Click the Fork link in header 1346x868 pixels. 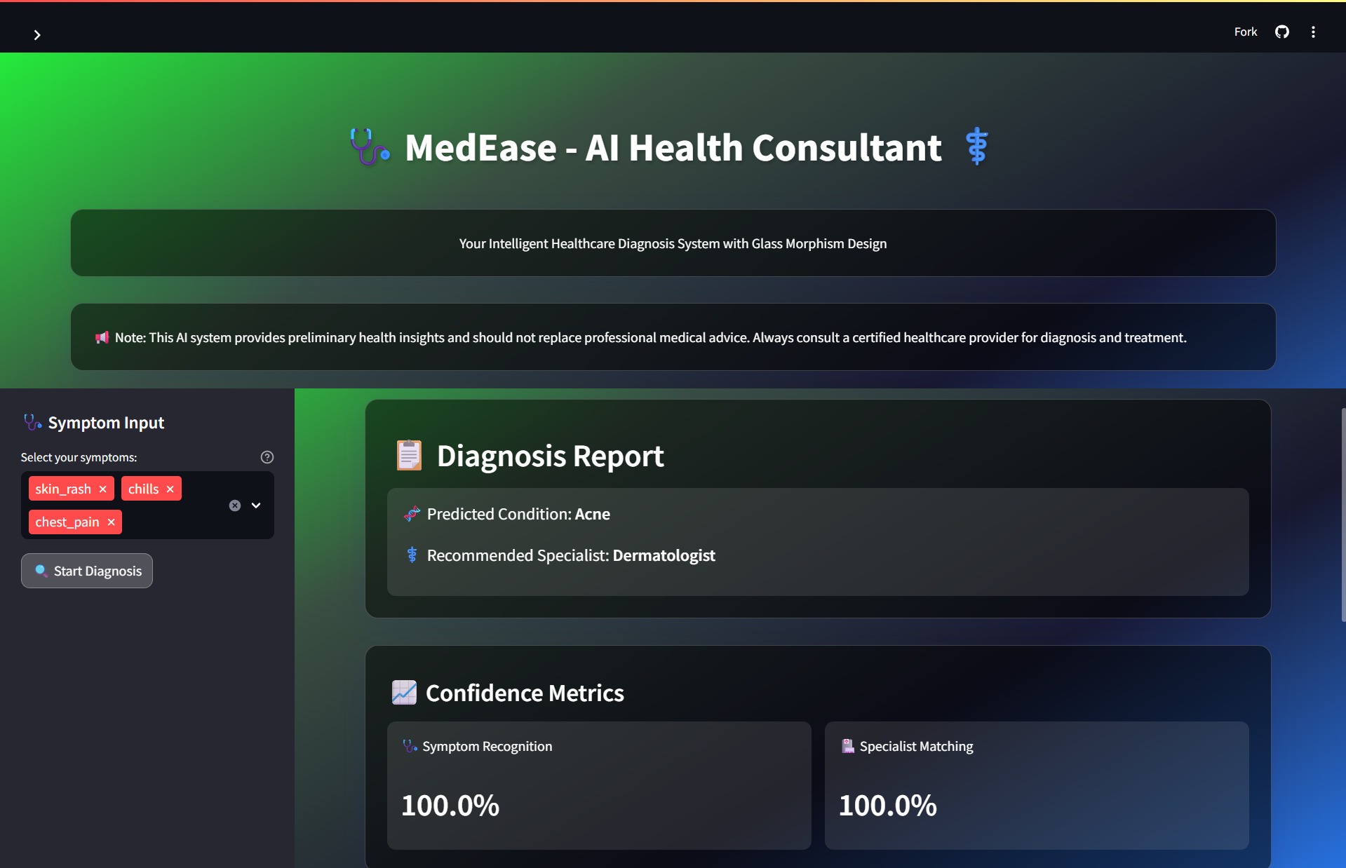coord(1245,32)
